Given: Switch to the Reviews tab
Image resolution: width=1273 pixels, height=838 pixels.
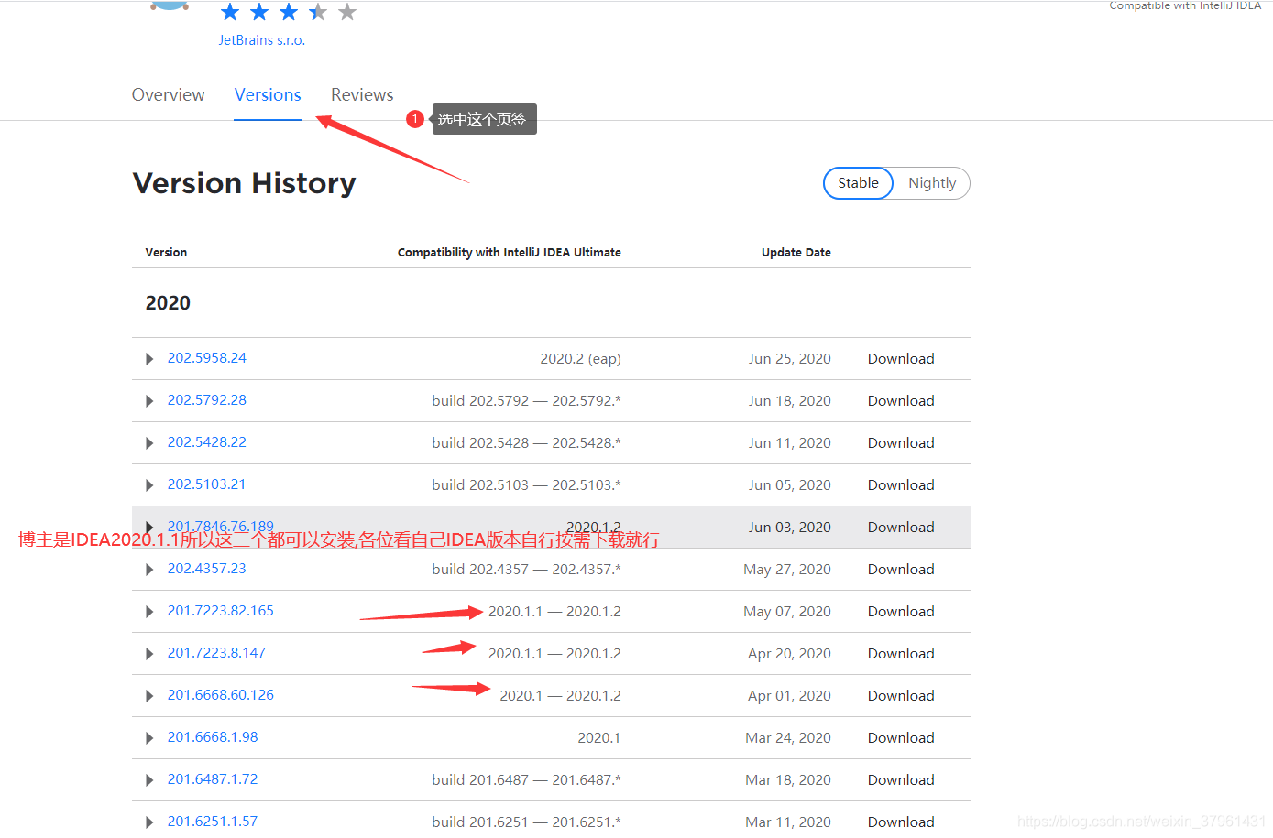Looking at the screenshot, I should pos(362,95).
